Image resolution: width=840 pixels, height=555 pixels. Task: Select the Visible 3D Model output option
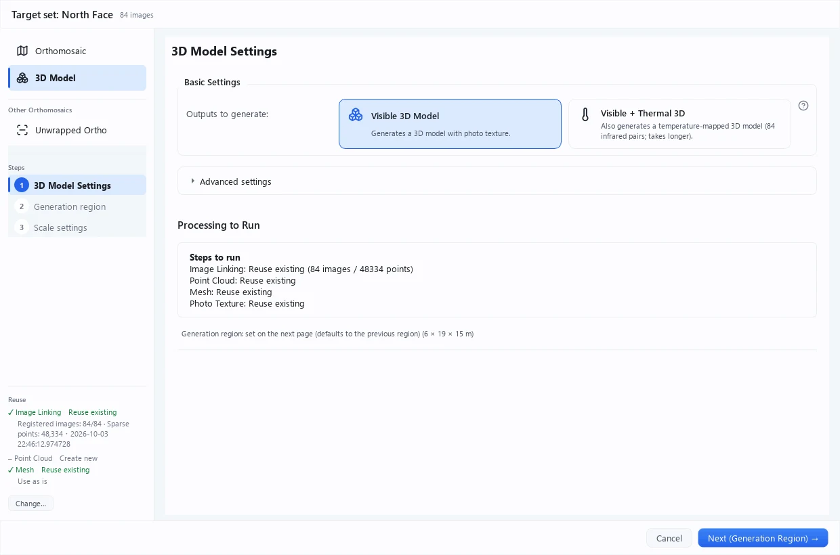pyautogui.click(x=450, y=124)
